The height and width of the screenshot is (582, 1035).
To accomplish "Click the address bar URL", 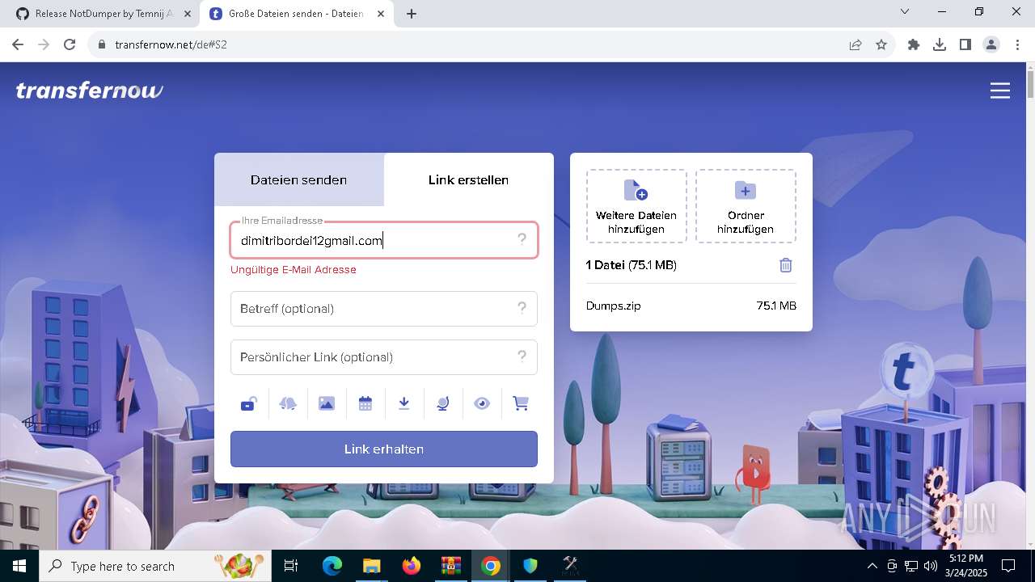I will pyautogui.click(x=171, y=44).
